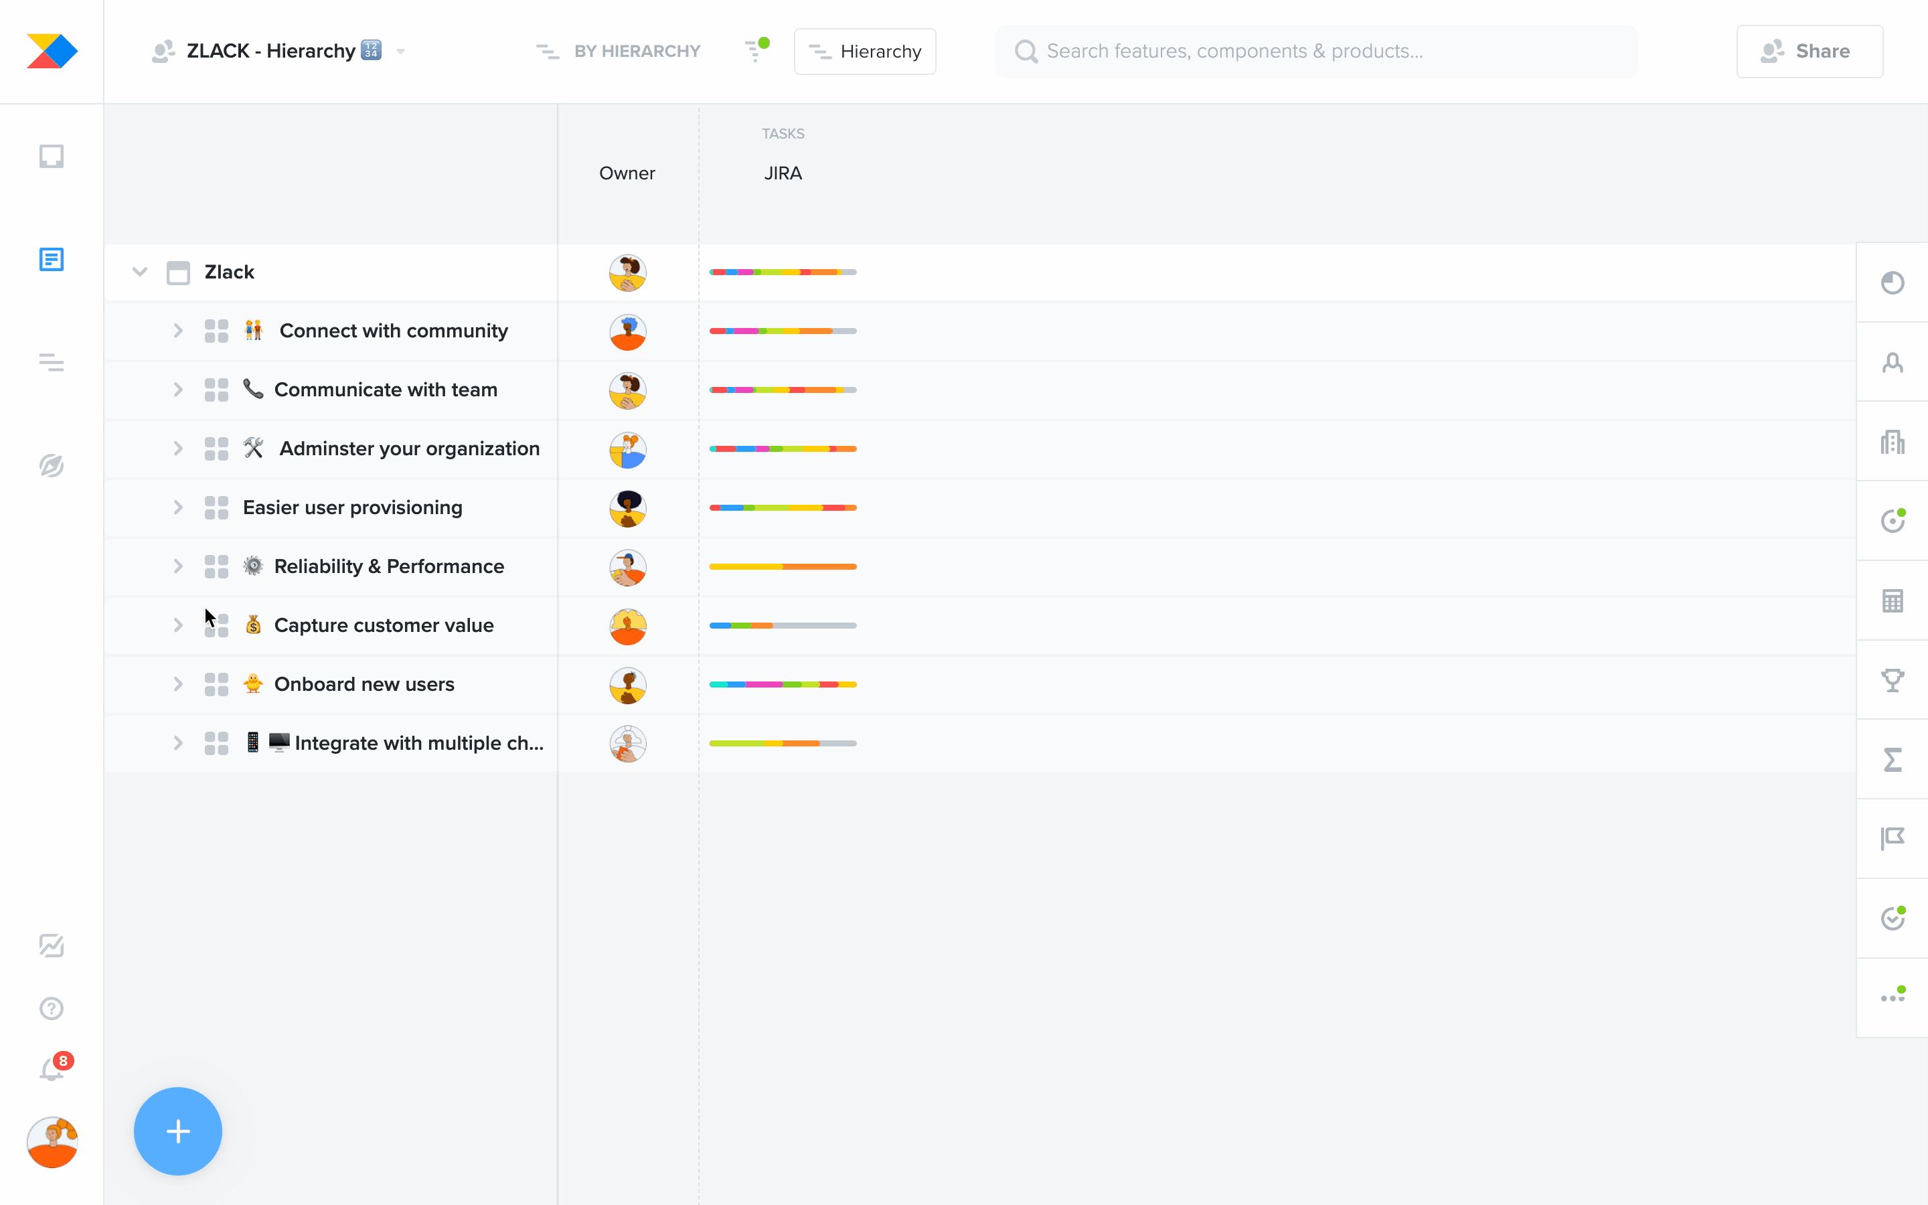1928x1205 pixels.
Task: Open the user segment panel icon
Action: point(1892,363)
